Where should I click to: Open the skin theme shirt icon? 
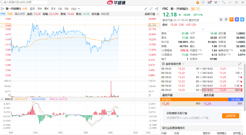click(216, 2)
